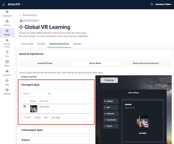This screenshot has height=144, width=174.
Task: Click the Soft Skills app thumbnail in table
Action: 34,109
